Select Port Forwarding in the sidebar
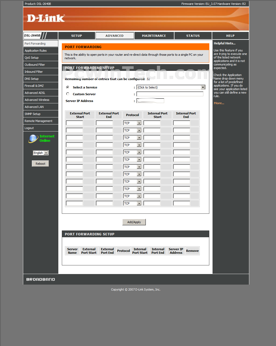The height and width of the screenshot is (346, 276). (x=41, y=44)
